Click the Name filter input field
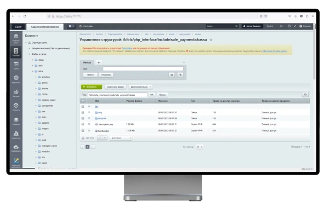This screenshot has height=203, width=329. click(x=143, y=68)
